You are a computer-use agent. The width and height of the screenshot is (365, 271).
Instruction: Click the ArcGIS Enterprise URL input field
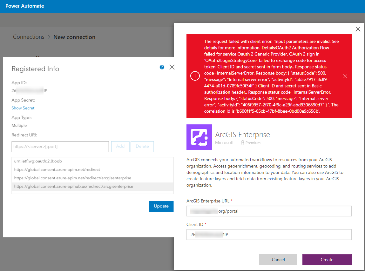pyautogui.click(x=269, y=211)
